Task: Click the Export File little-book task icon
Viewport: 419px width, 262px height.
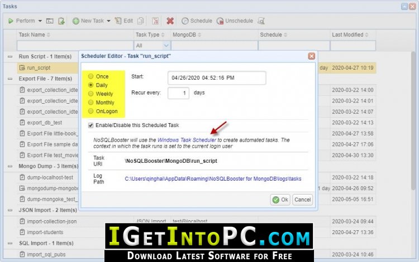Action: coord(22,133)
